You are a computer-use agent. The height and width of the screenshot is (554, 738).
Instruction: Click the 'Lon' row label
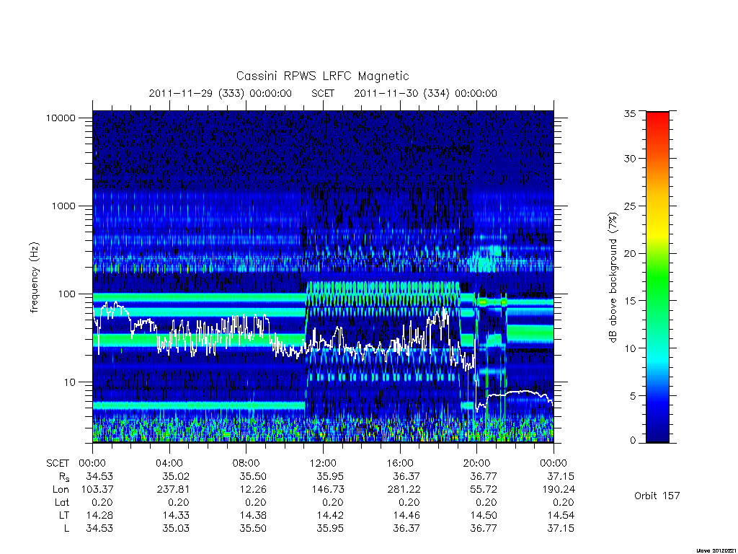pyautogui.click(x=61, y=490)
